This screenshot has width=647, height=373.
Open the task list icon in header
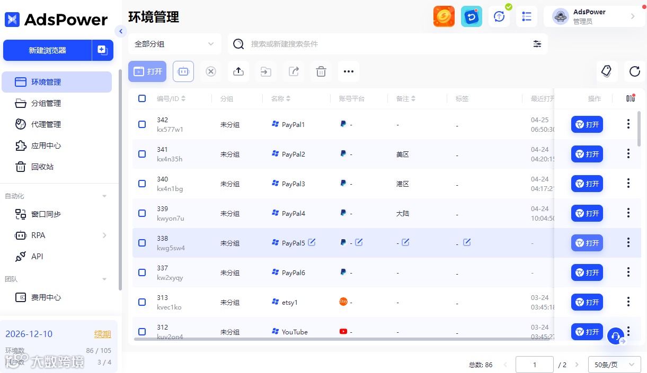point(527,16)
